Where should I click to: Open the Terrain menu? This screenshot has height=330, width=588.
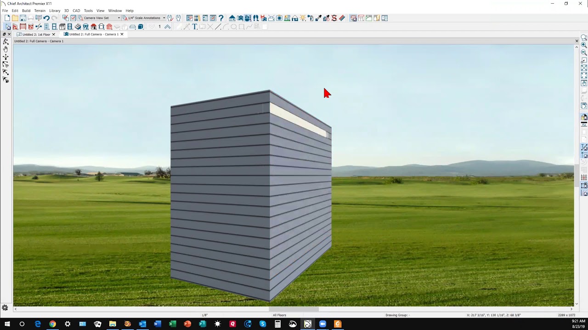[40, 11]
